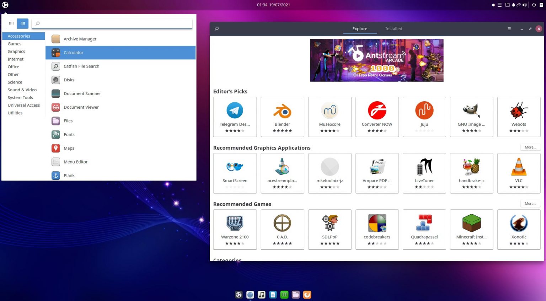Click More next to Recommended Games

[530, 203]
